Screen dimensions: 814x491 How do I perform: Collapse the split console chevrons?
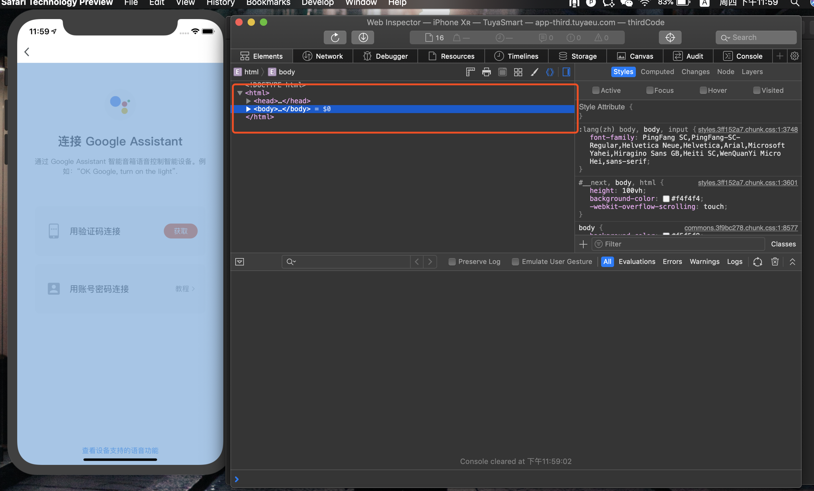pos(792,262)
